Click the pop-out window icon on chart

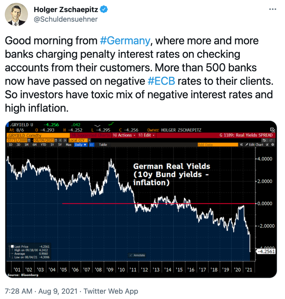pos(272,130)
